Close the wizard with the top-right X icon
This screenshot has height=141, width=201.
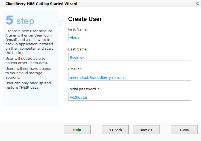point(197,4)
